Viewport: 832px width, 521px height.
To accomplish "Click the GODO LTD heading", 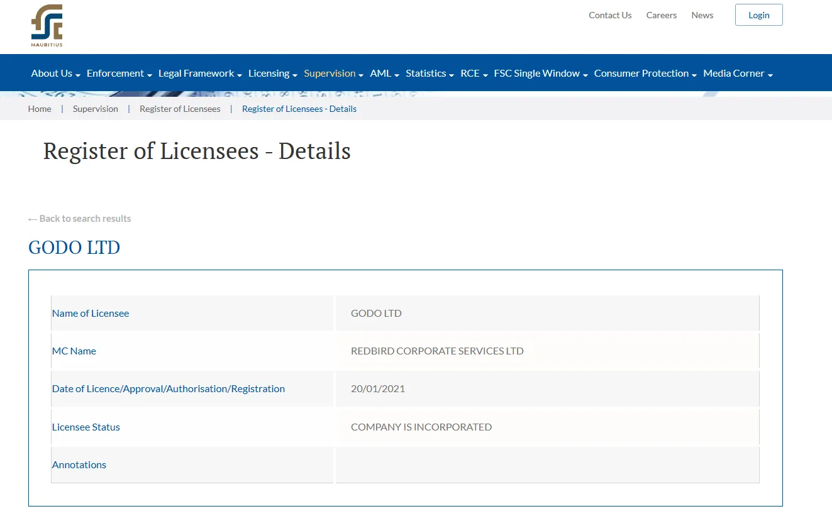I will [x=74, y=248].
